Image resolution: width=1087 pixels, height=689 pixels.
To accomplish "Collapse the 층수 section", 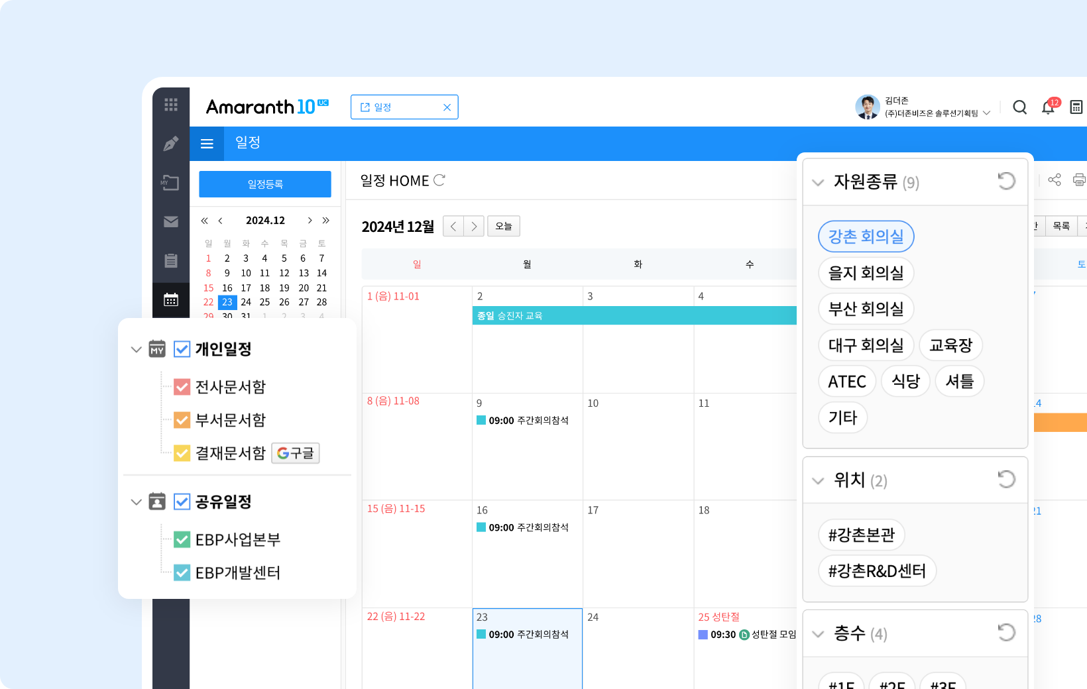I will pyautogui.click(x=818, y=634).
